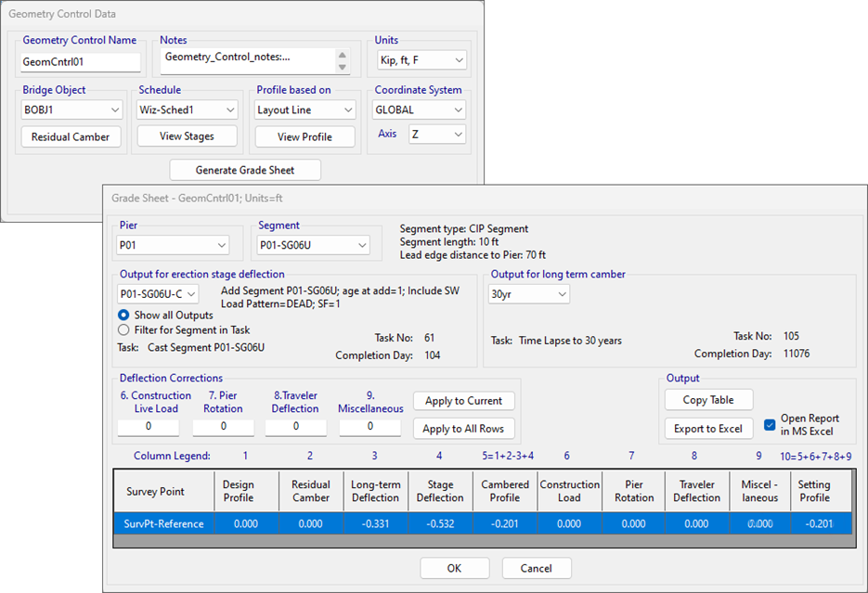Click the View Profile button

tap(304, 136)
